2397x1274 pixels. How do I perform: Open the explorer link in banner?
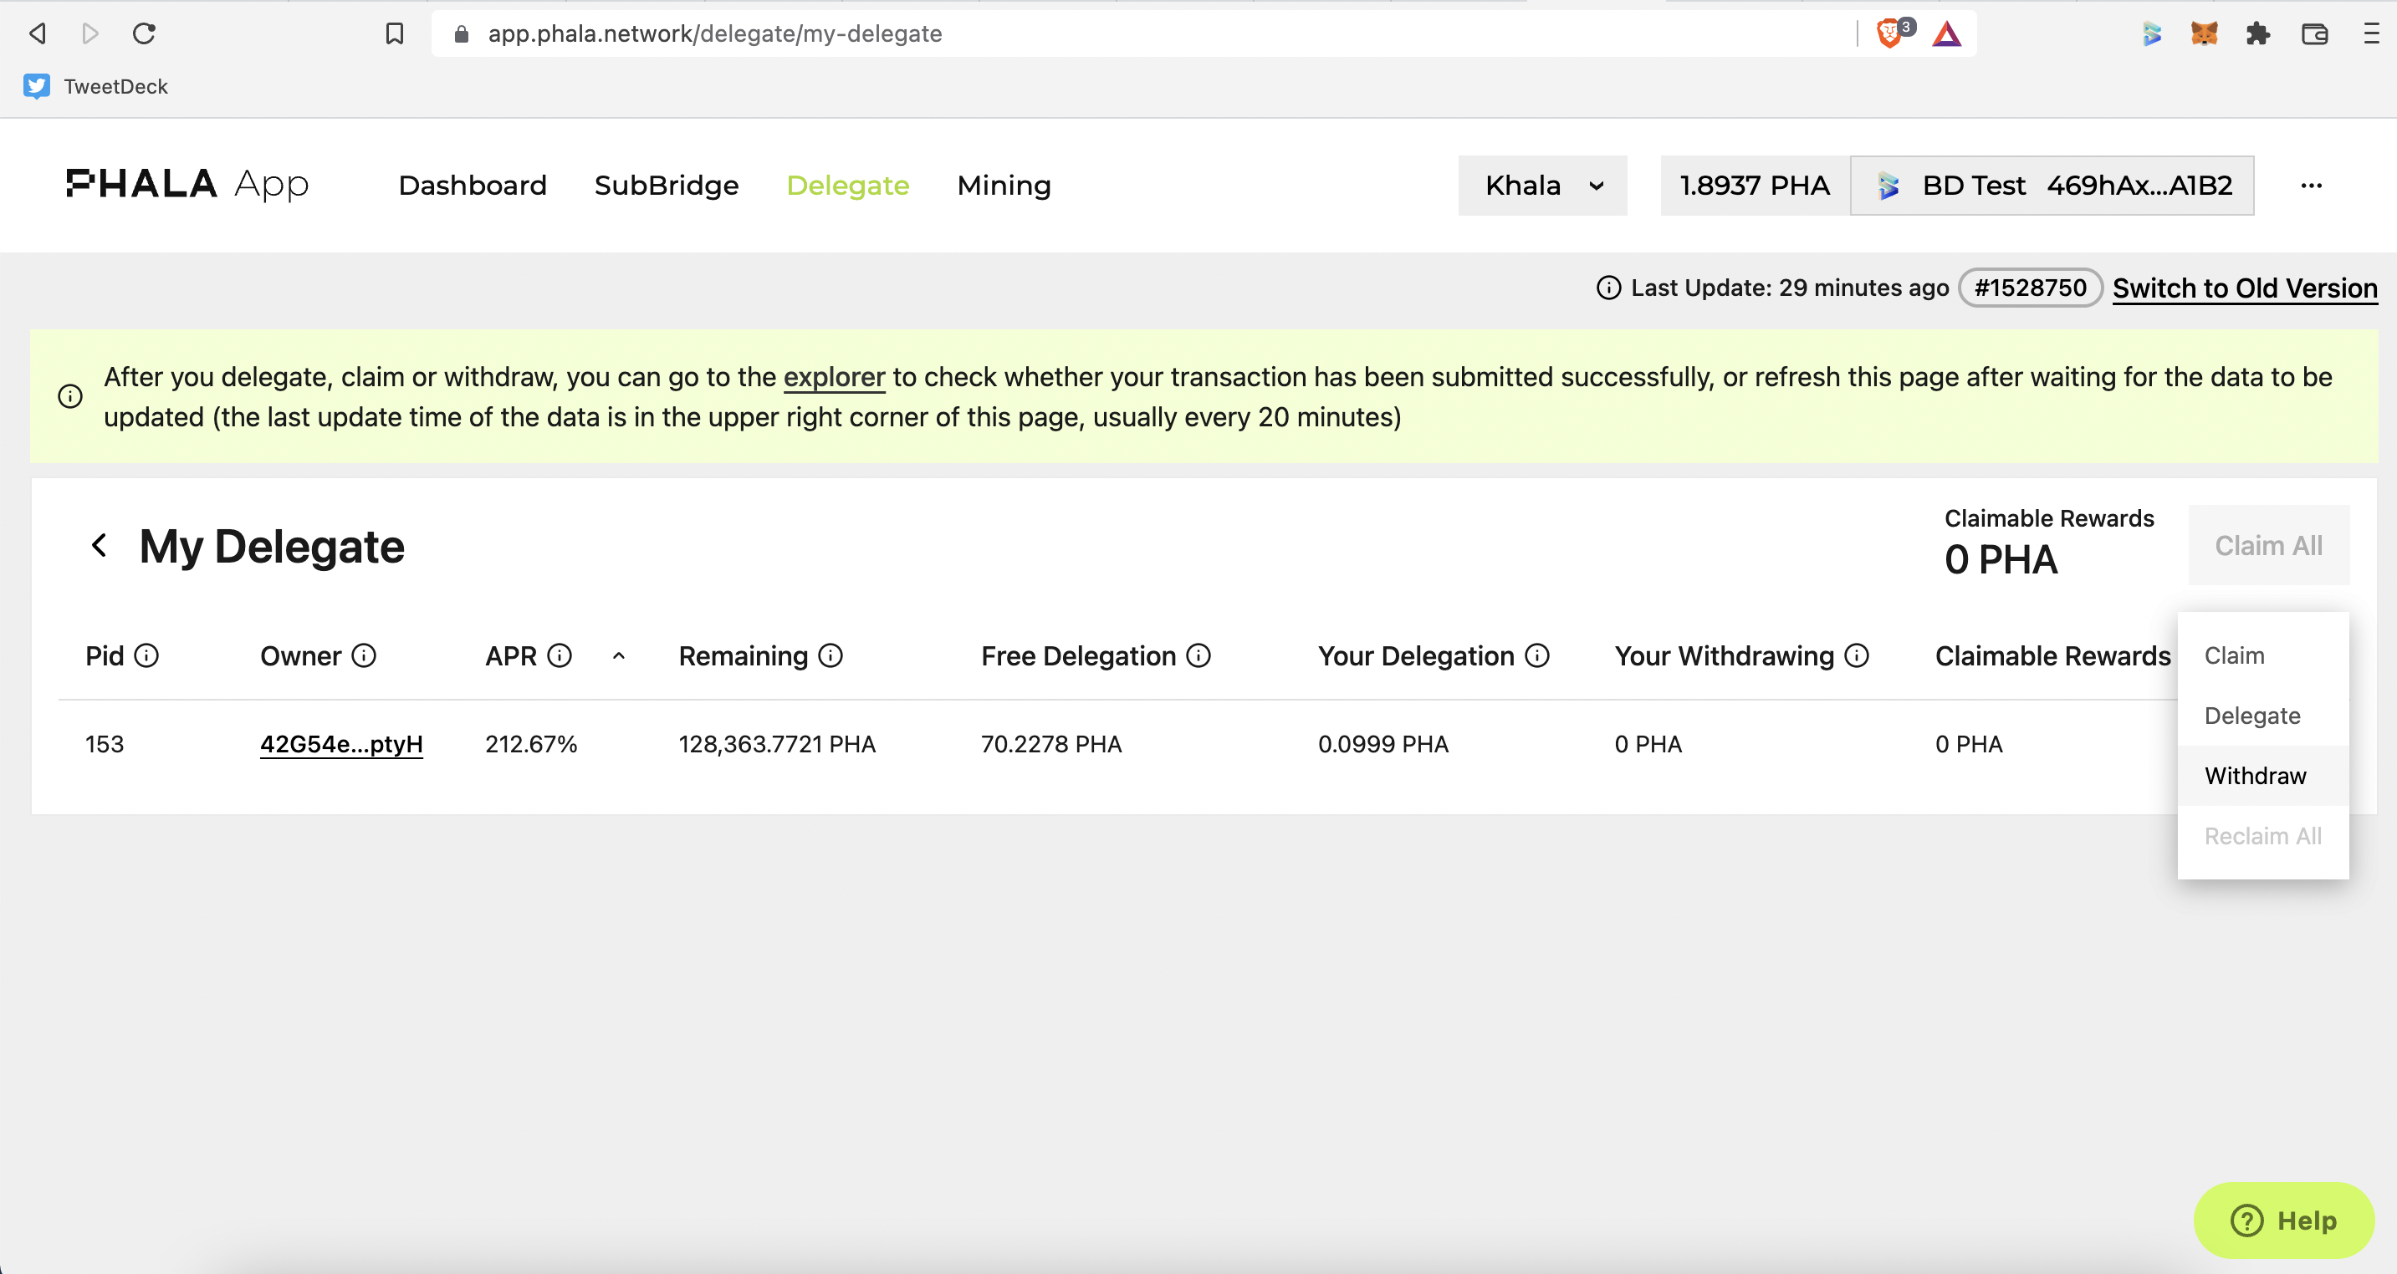(834, 377)
